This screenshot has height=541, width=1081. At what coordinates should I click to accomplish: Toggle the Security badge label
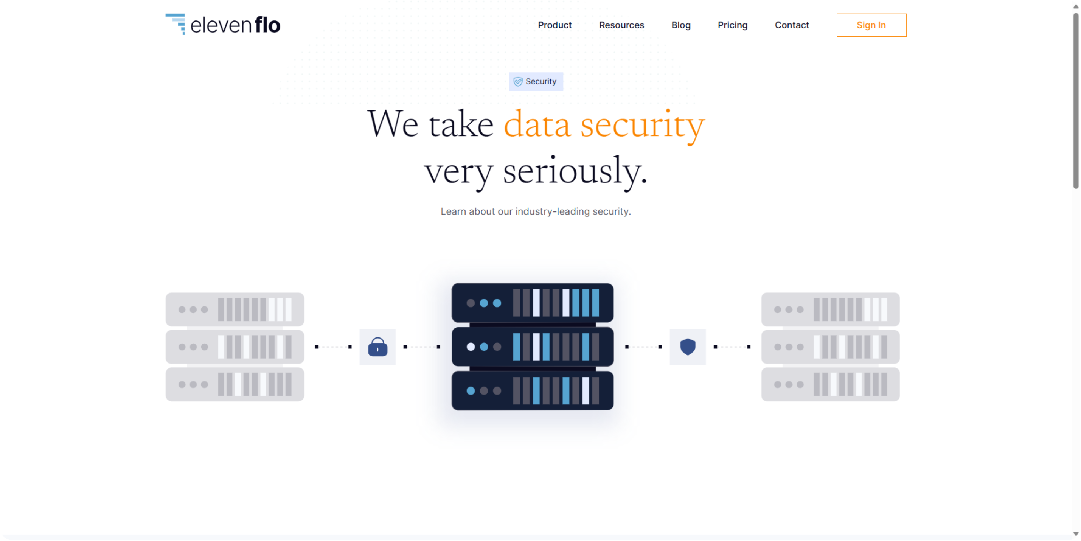536,81
